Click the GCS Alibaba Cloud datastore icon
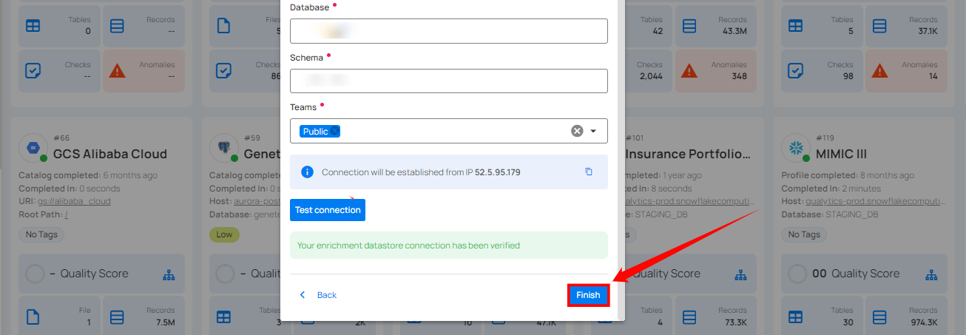 (33, 146)
